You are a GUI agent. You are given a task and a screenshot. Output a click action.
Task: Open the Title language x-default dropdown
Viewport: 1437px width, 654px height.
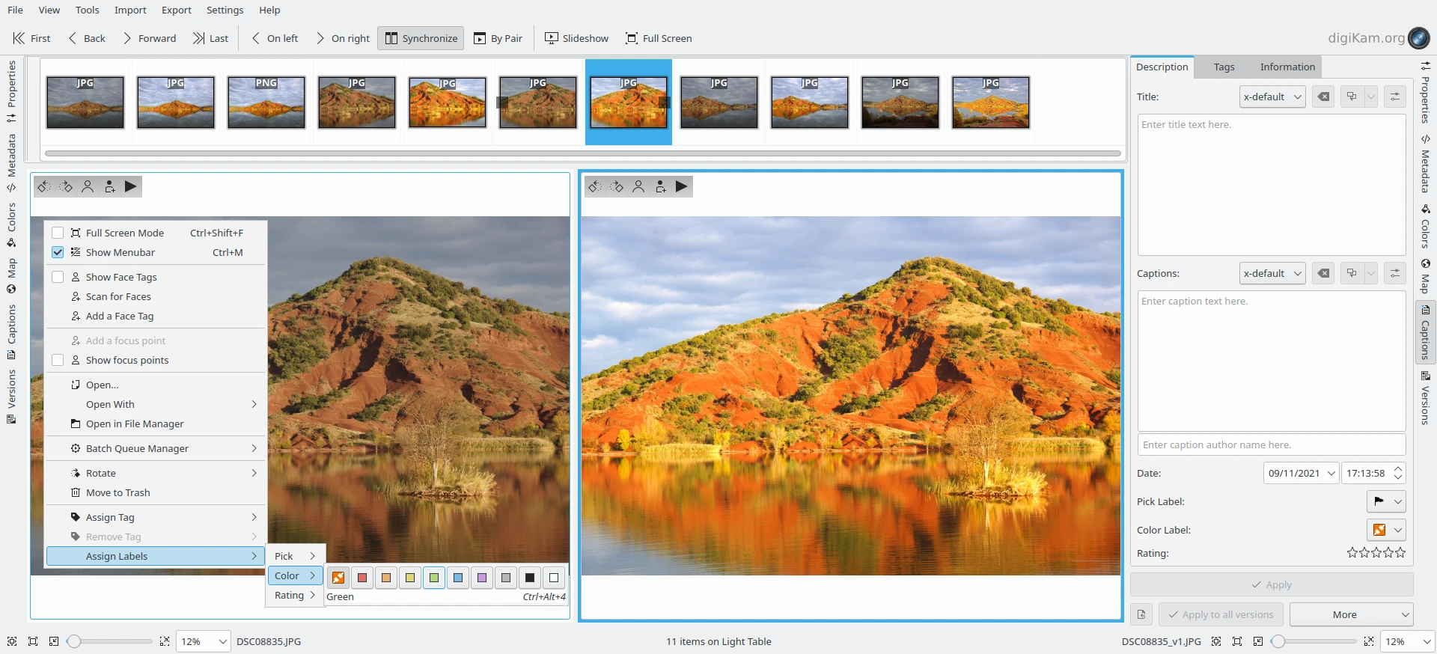1272,97
